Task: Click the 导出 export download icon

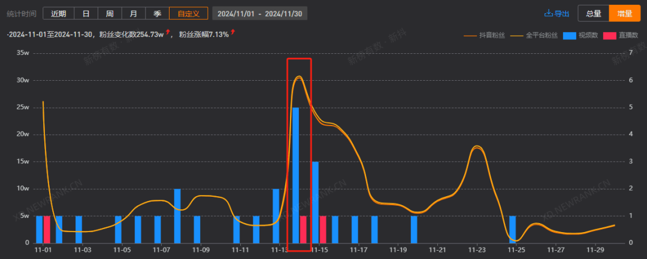Action: [x=548, y=13]
